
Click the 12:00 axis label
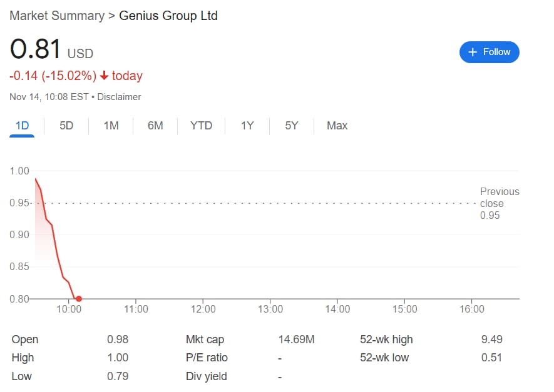pos(203,309)
